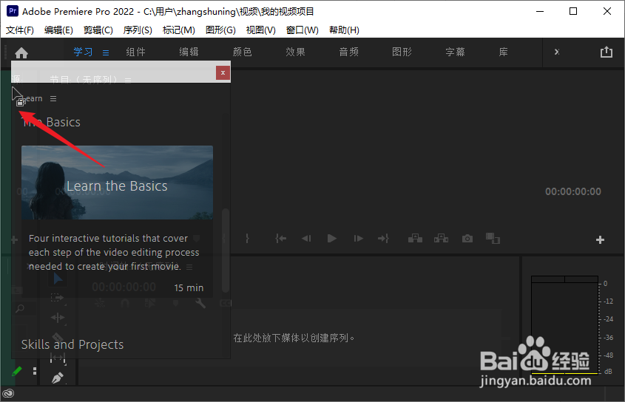Mark Out point in Program monitor
The height and width of the screenshot is (402, 625).
247,238
